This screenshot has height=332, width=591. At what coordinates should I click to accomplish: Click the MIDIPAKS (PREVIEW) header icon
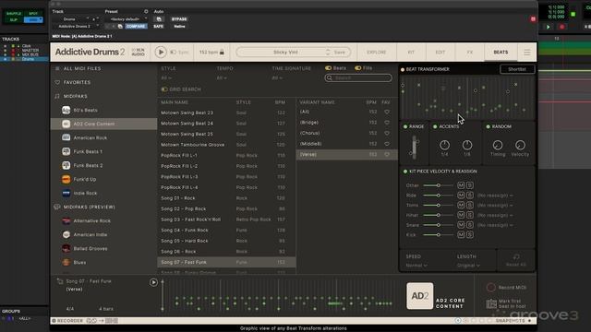57,207
